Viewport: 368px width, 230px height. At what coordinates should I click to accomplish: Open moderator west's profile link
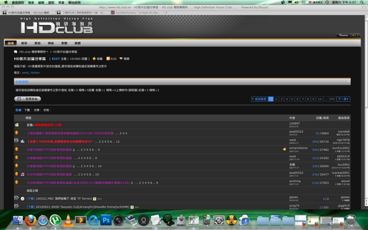[x=25, y=72]
